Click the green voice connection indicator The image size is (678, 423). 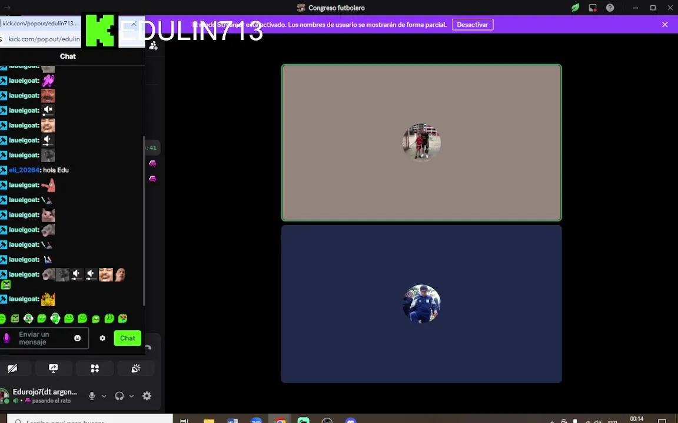coord(16,401)
